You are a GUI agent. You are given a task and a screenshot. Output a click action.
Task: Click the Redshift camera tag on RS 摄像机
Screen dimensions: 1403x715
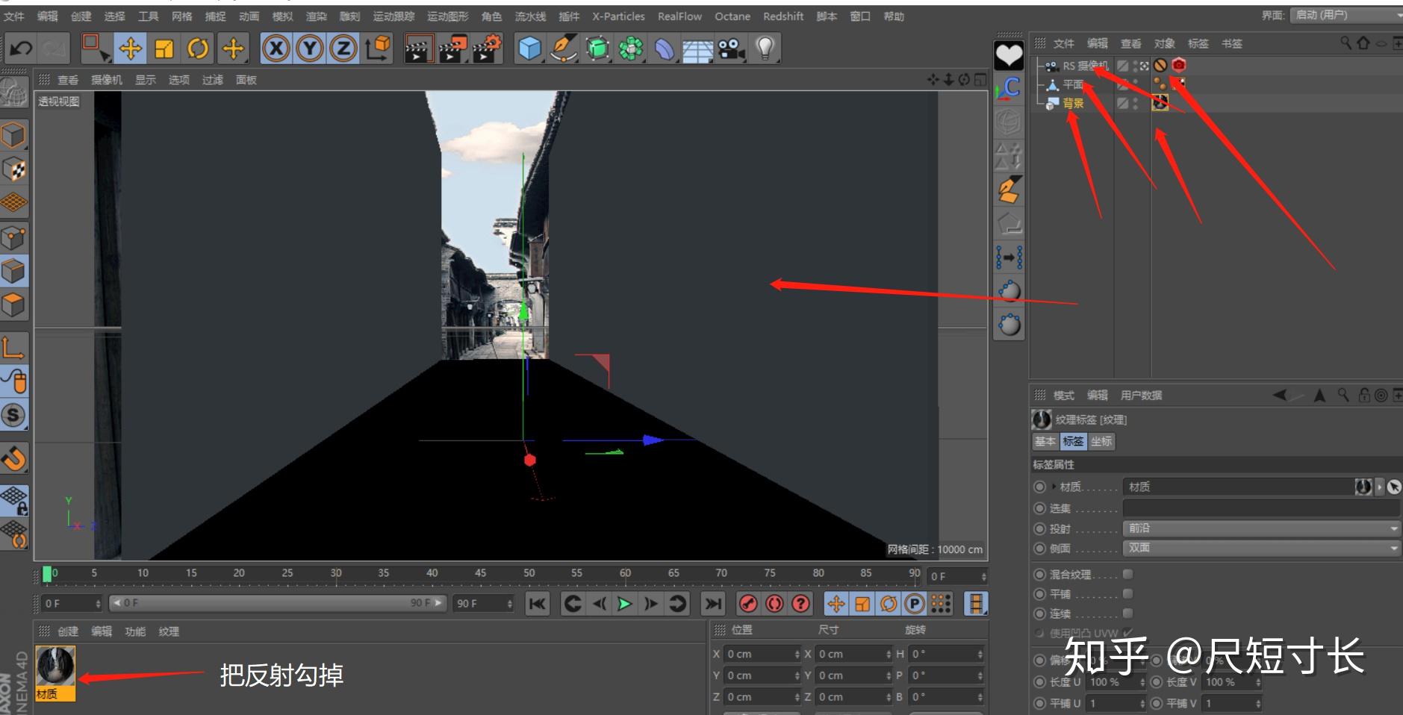[x=1177, y=65]
